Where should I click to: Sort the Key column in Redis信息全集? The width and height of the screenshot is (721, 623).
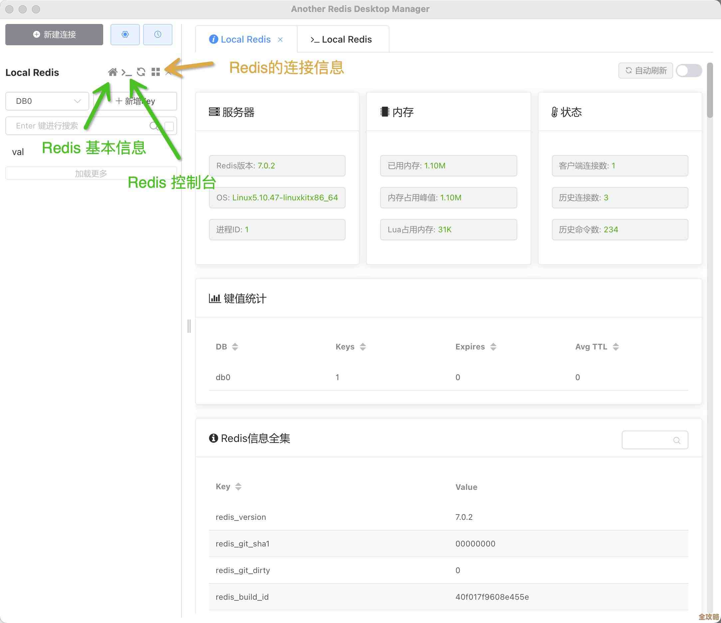[238, 486]
